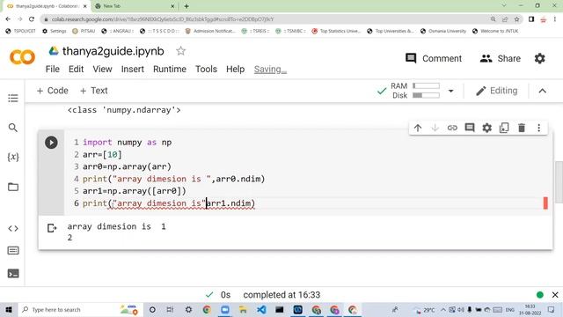Open the Files folder panel
Viewport: 563px width, 317px height.
point(13,187)
